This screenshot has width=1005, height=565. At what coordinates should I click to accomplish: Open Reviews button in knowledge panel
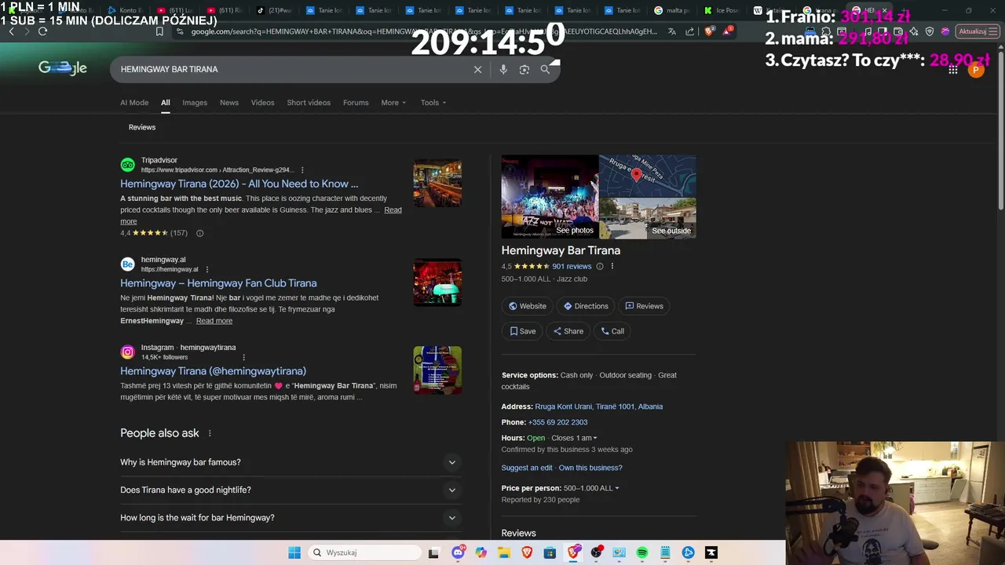pos(644,306)
